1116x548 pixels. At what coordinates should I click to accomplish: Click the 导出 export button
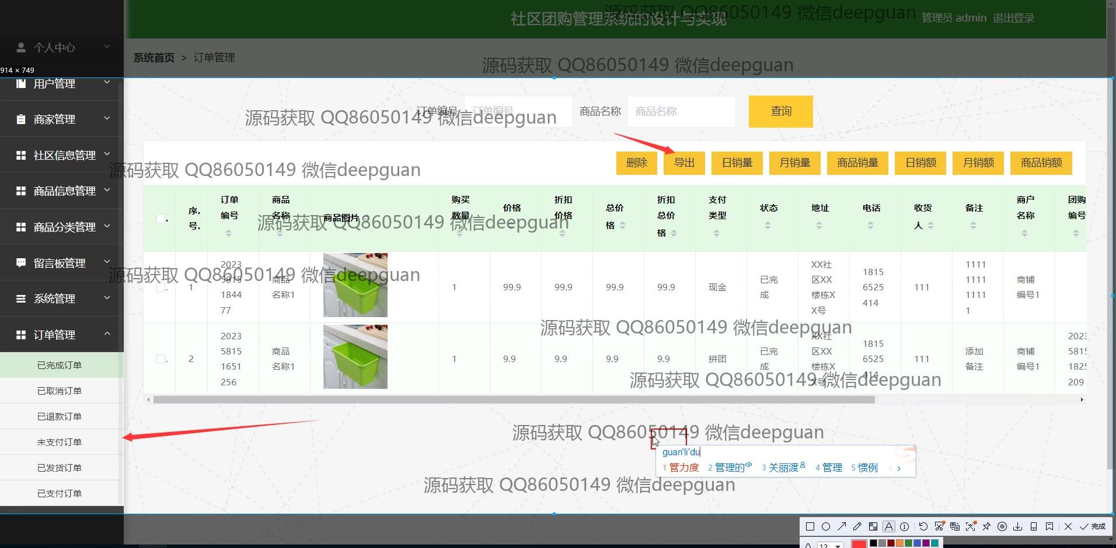pyautogui.click(x=684, y=163)
